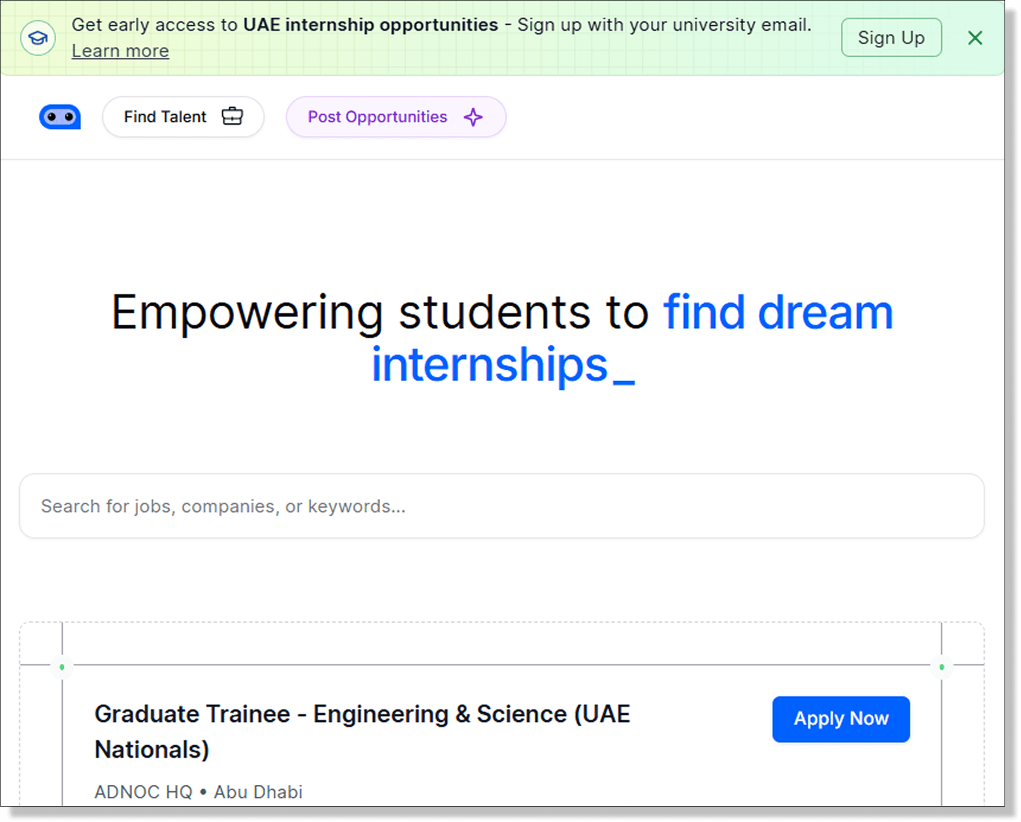Click the blue word internships
This screenshot has width=1021, height=822.
coord(490,365)
